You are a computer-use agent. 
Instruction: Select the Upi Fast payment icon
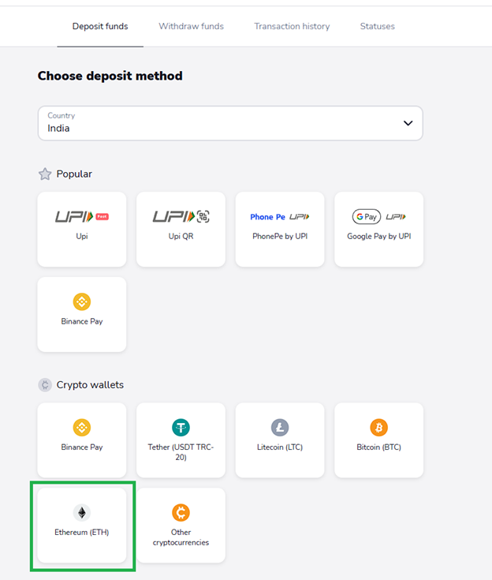click(x=82, y=216)
